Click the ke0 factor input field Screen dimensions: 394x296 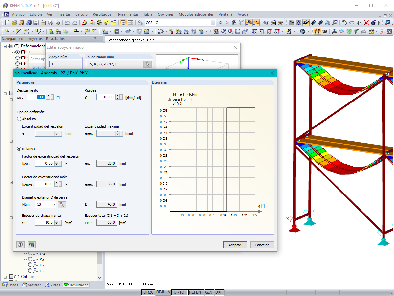pos(44,163)
